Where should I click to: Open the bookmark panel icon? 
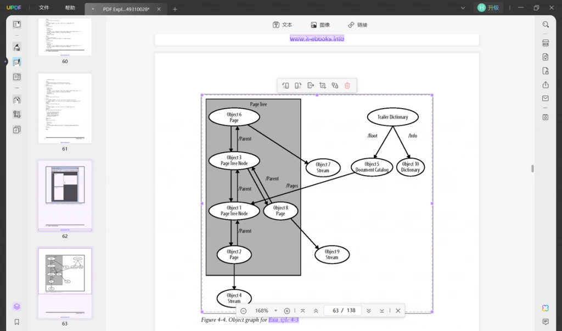pos(17,322)
